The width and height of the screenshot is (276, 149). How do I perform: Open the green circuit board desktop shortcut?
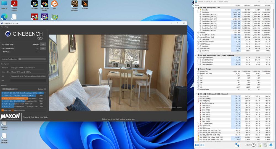[x=55, y=17]
